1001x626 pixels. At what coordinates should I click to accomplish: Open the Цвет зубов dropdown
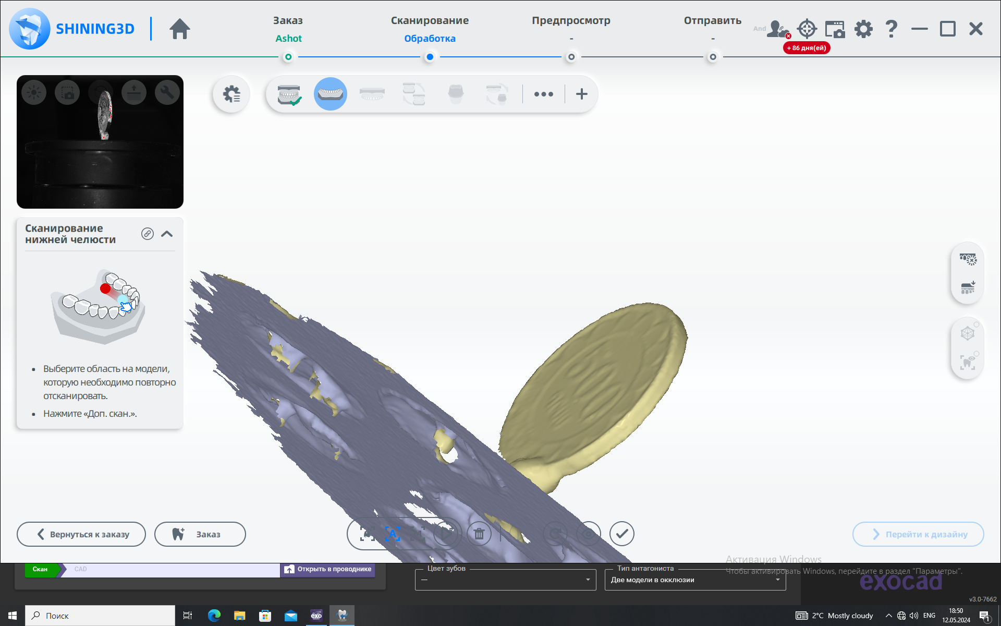coord(505,580)
